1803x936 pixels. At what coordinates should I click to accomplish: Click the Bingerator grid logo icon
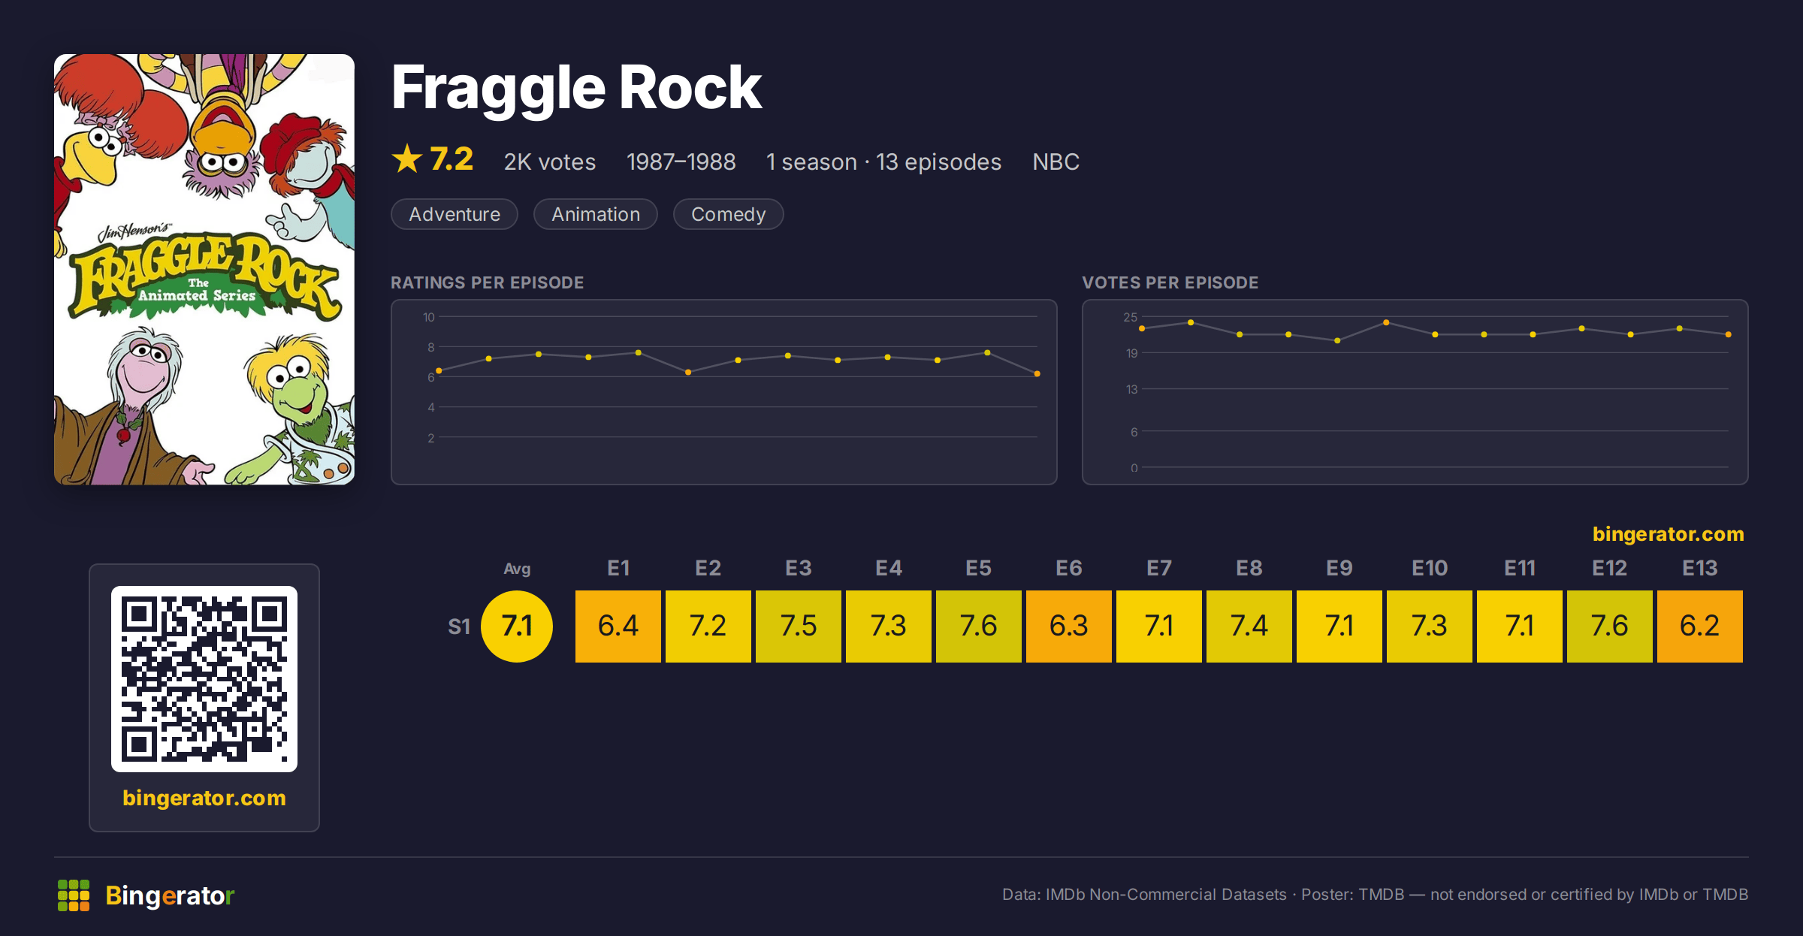[74, 895]
